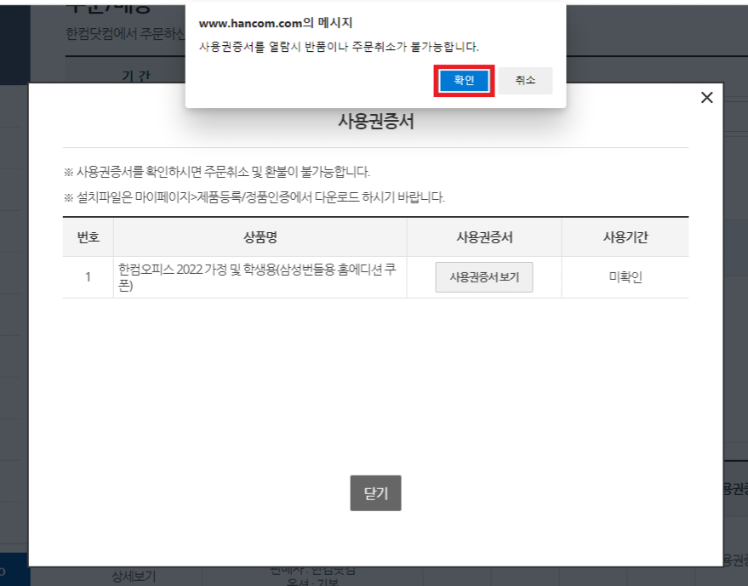The image size is (748, 586).
Task: Click row number 1 in the table
Action: [x=88, y=277]
